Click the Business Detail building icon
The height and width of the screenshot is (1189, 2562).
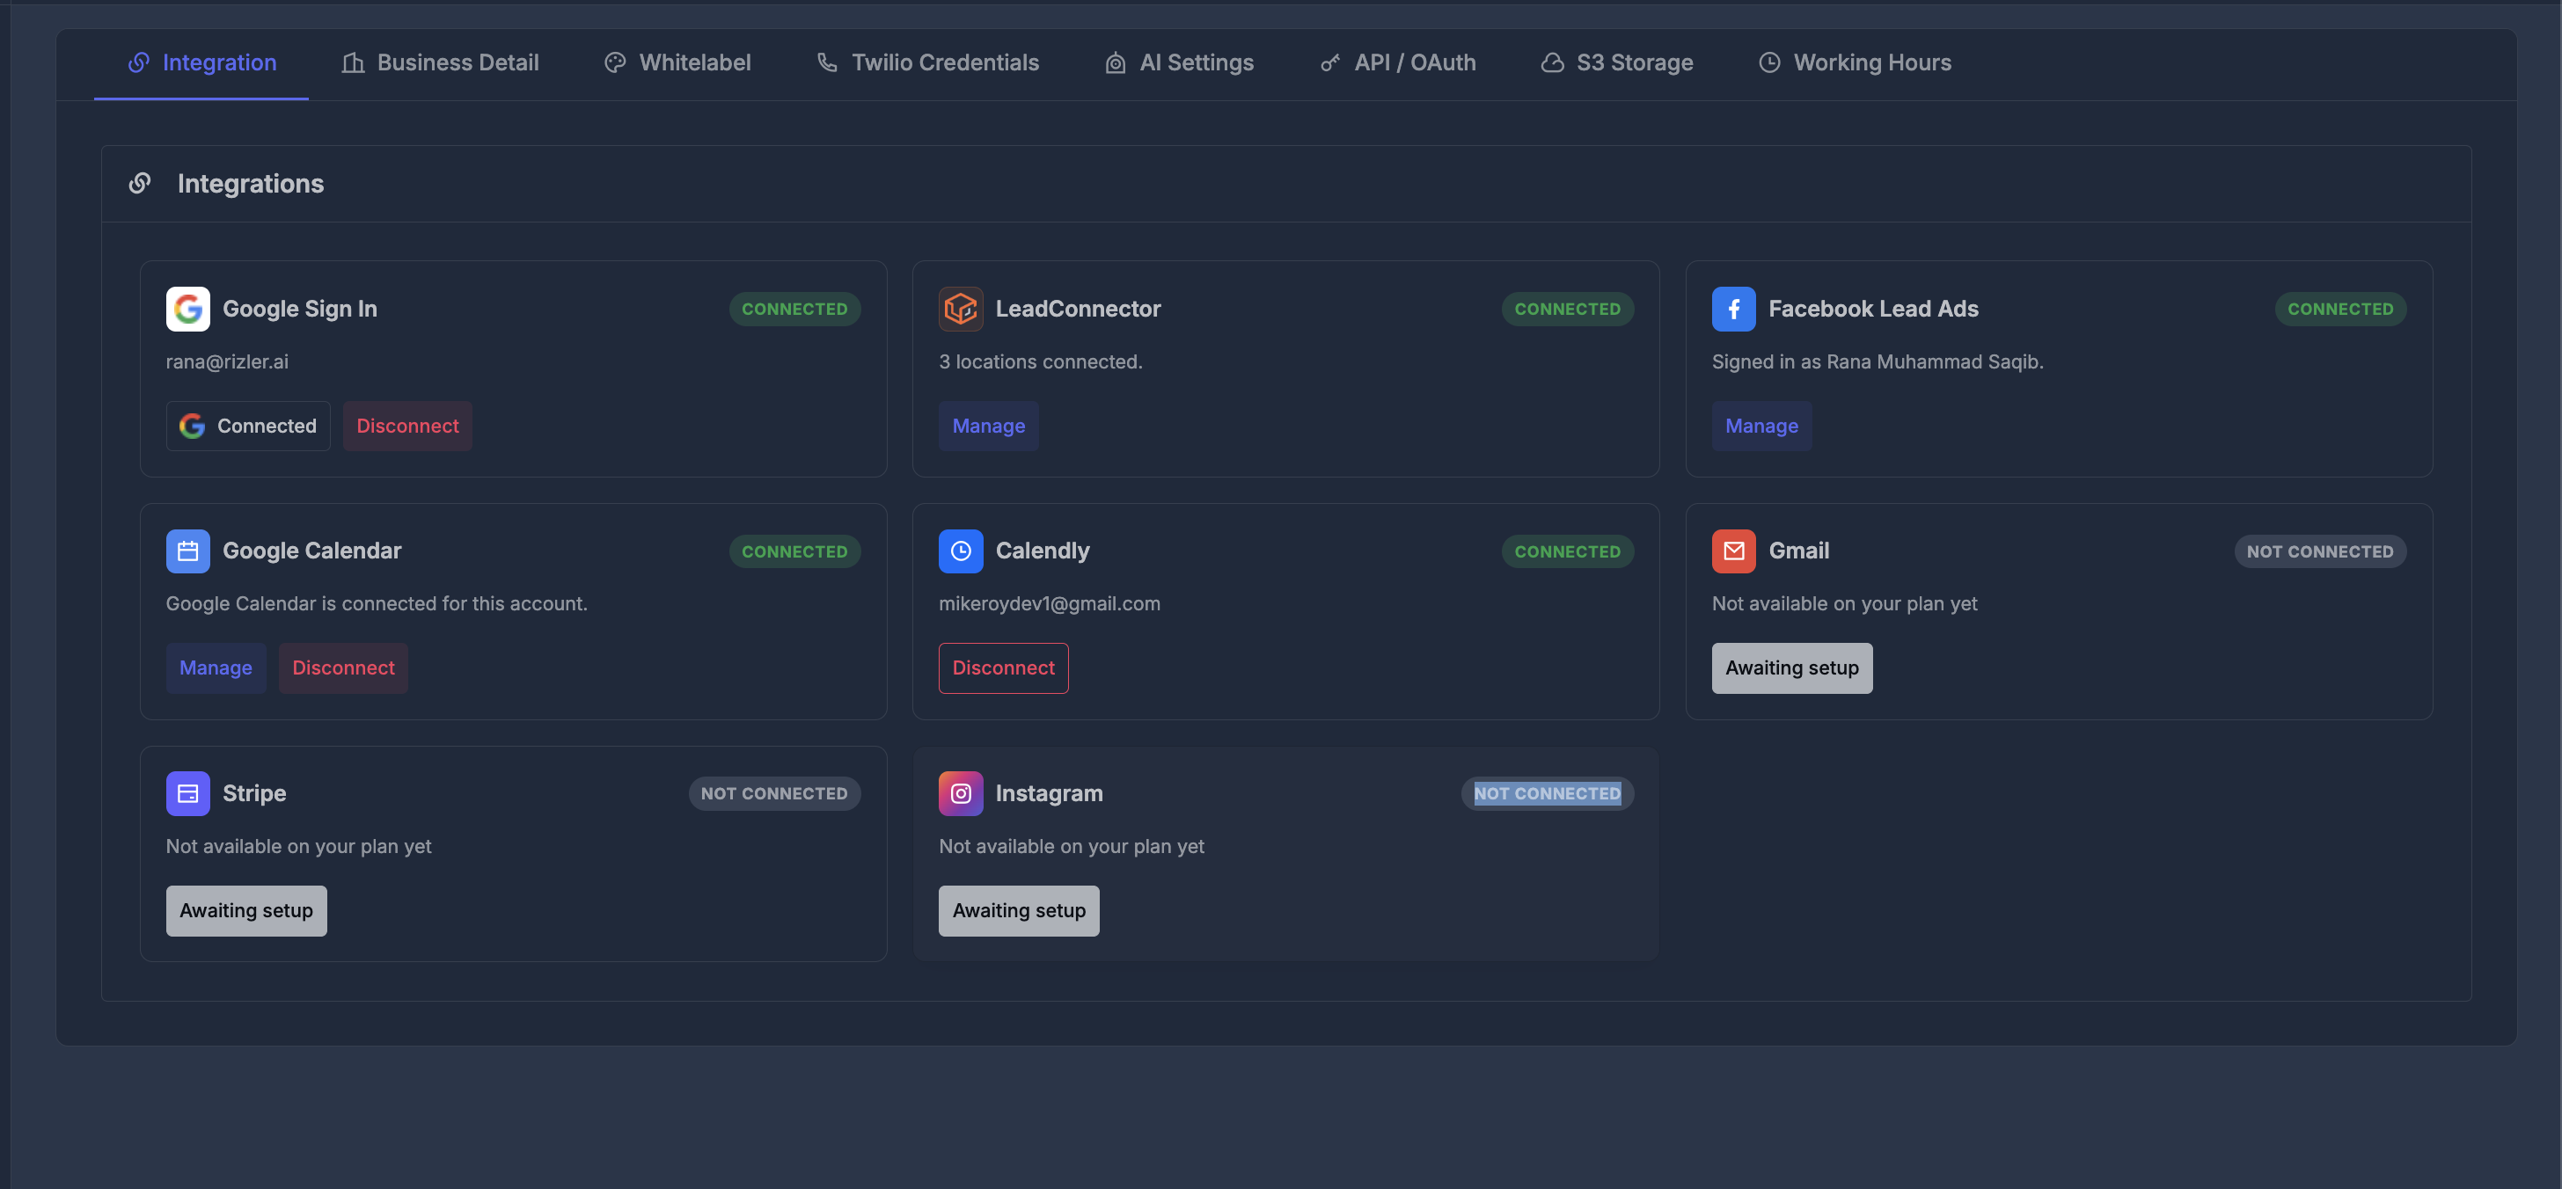point(353,62)
